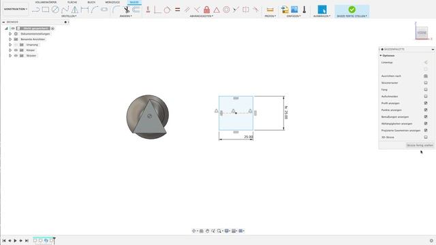Switch to the Volumenkörper tab
436x245 pixels.
tap(46, 2)
